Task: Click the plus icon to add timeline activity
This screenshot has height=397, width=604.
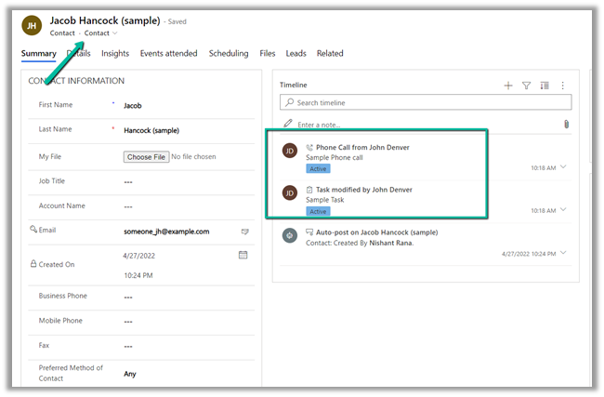Action: click(x=508, y=86)
